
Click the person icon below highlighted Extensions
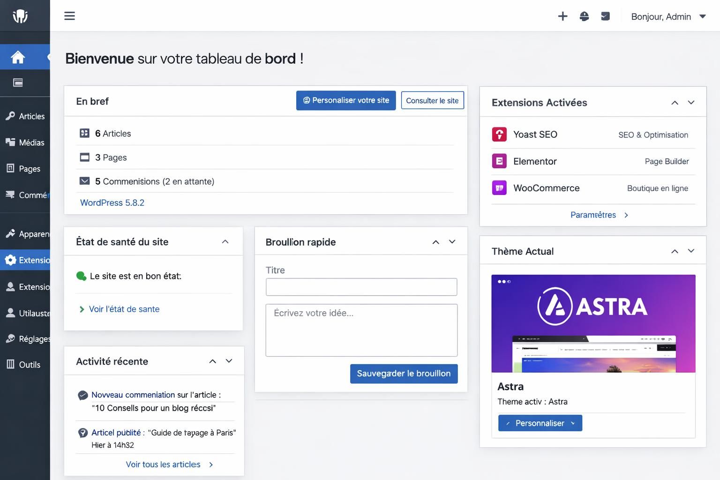click(10, 287)
